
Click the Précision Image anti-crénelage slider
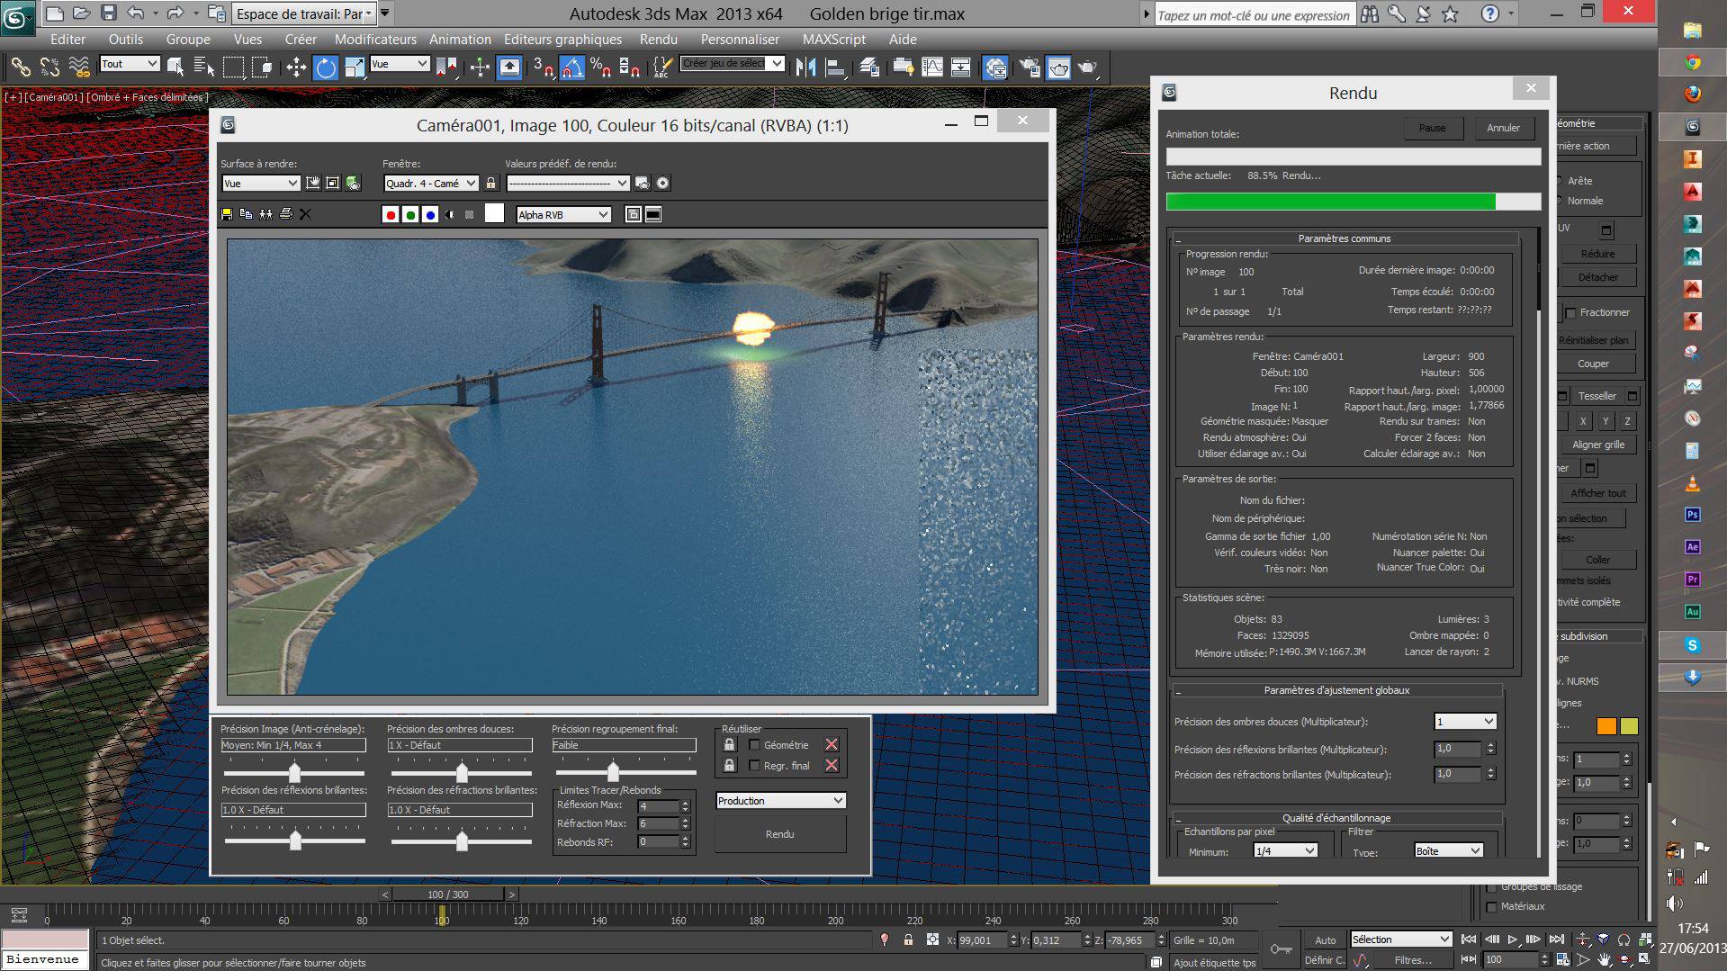294,773
